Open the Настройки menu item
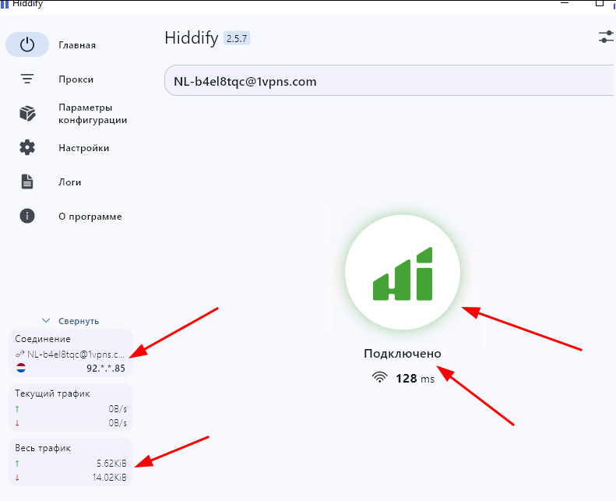Viewport: 616px width, 501px height. [83, 148]
